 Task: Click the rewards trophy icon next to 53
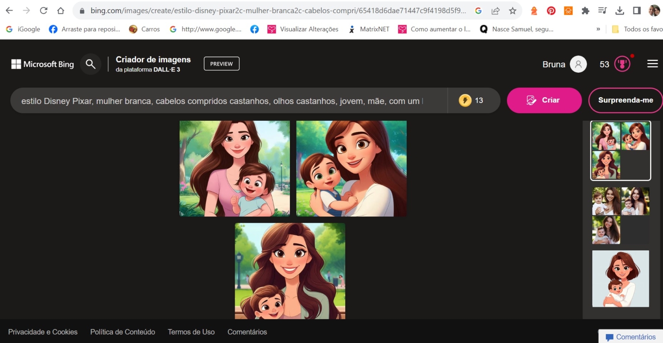coord(621,64)
